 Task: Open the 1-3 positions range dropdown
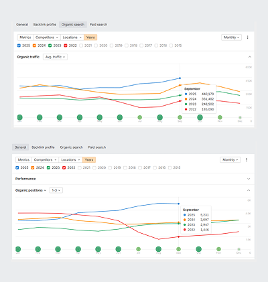tap(56, 190)
